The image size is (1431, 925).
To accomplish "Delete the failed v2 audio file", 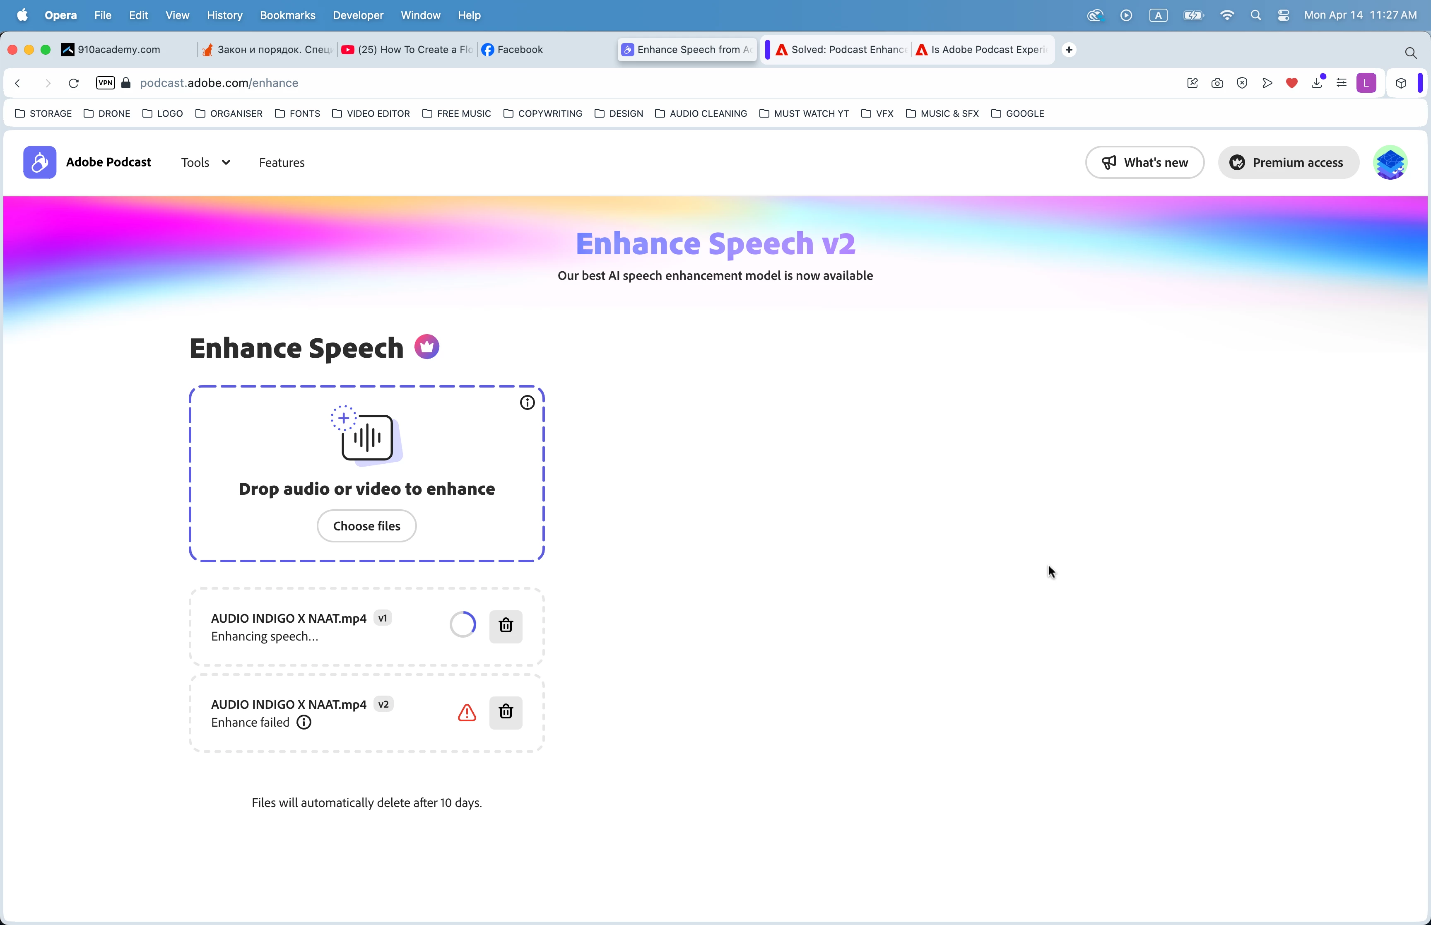I will [x=505, y=712].
